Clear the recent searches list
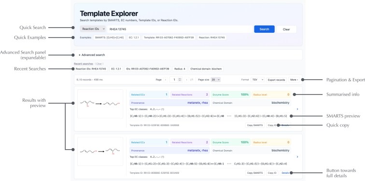Screen dimensions: 365x181 coord(99,64)
